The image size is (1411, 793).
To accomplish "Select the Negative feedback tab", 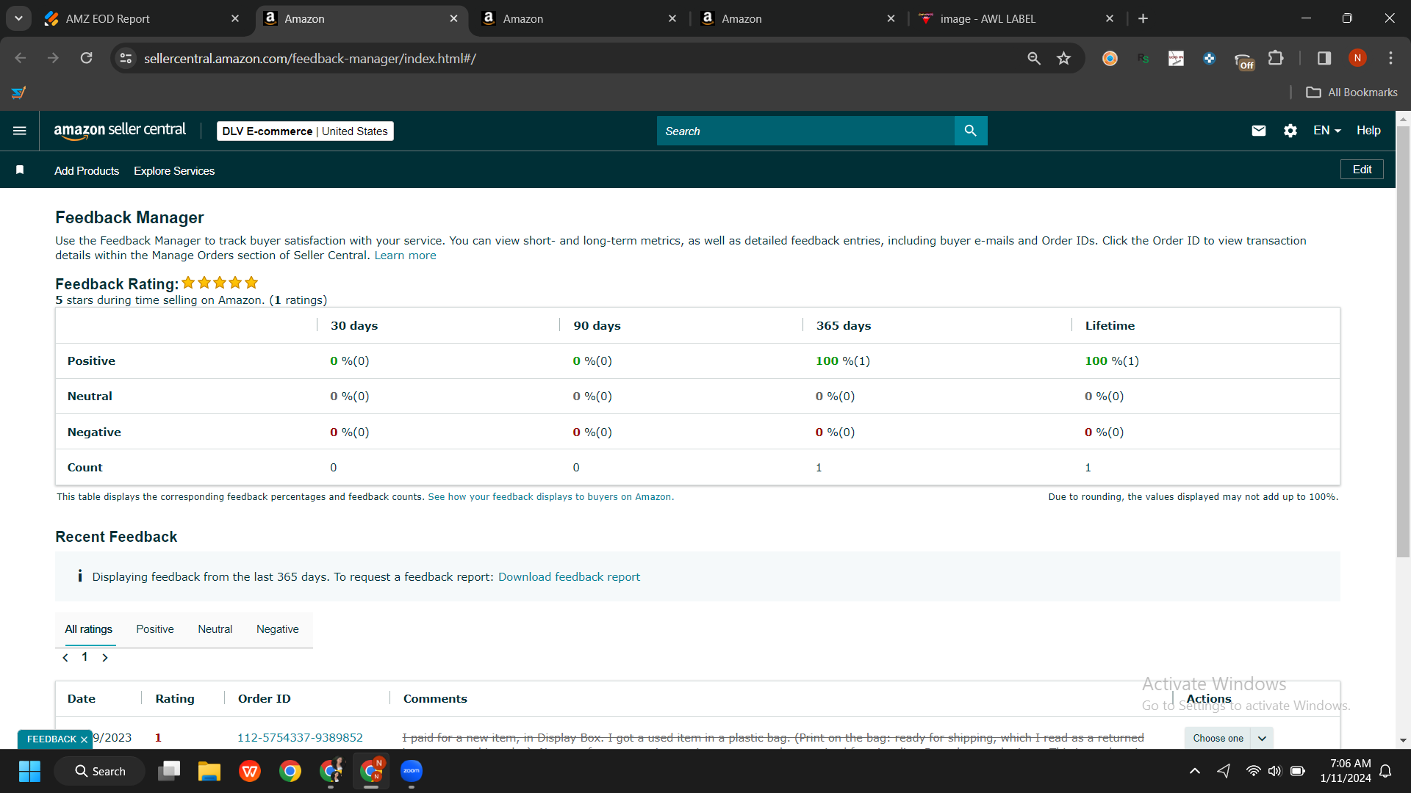I will 278,629.
